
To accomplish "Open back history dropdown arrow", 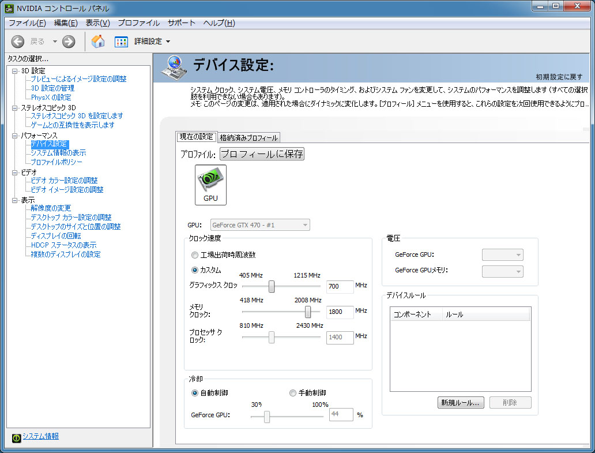I will [x=55, y=42].
